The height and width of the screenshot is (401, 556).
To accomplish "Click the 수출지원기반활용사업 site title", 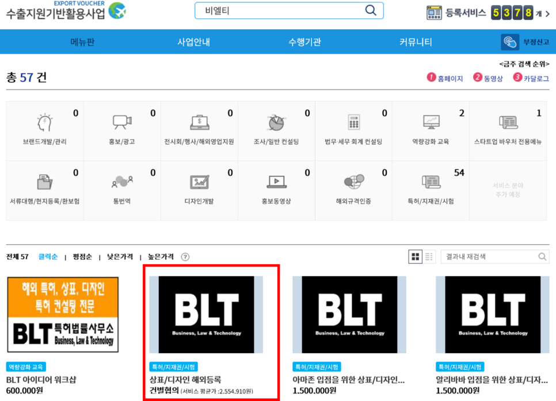I will (x=56, y=13).
